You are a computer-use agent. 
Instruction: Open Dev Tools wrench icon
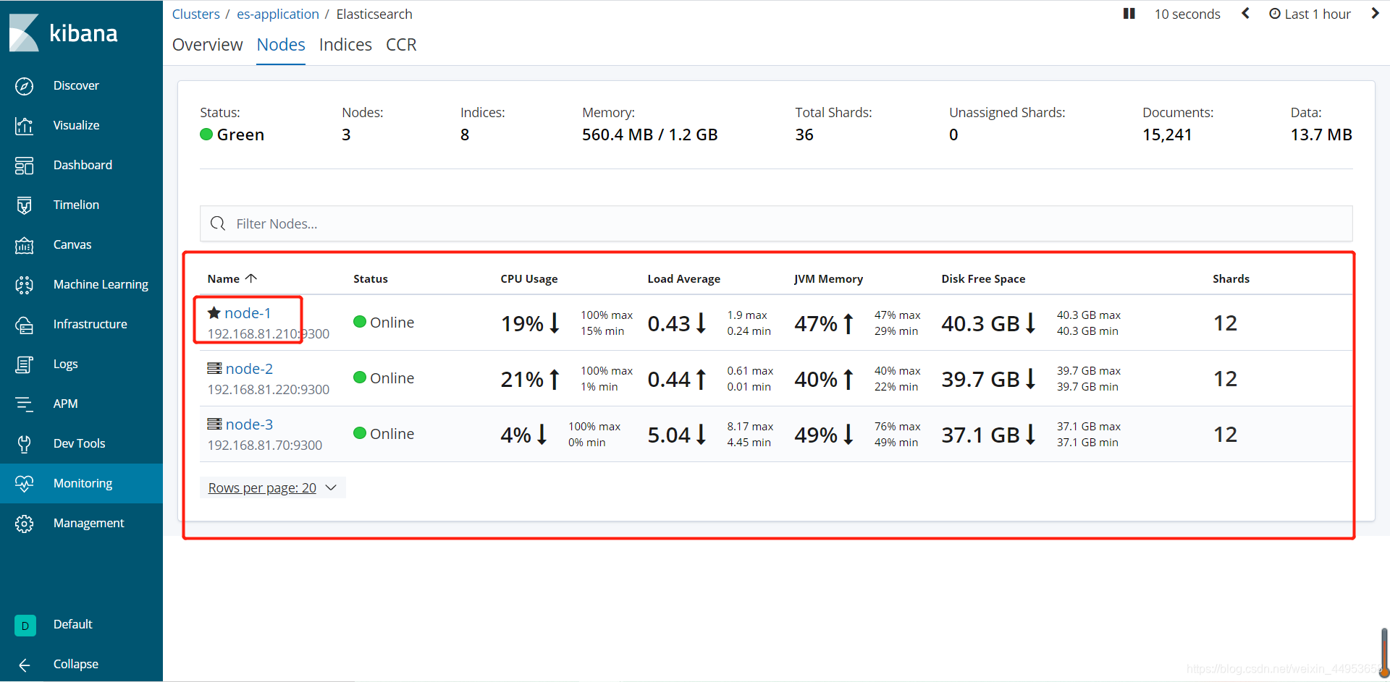pyautogui.click(x=24, y=444)
